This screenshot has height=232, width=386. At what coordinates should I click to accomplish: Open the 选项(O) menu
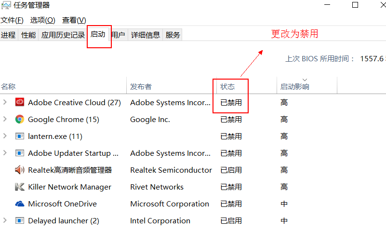[42, 20]
